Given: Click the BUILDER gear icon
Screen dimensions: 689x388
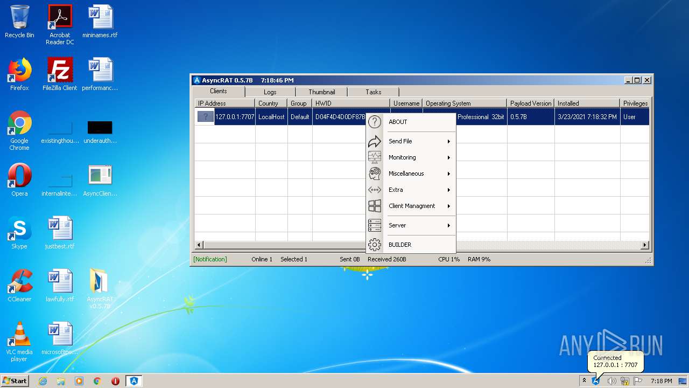Looking at the screenshot, I should pyautogui.click(x=374, y=245).
